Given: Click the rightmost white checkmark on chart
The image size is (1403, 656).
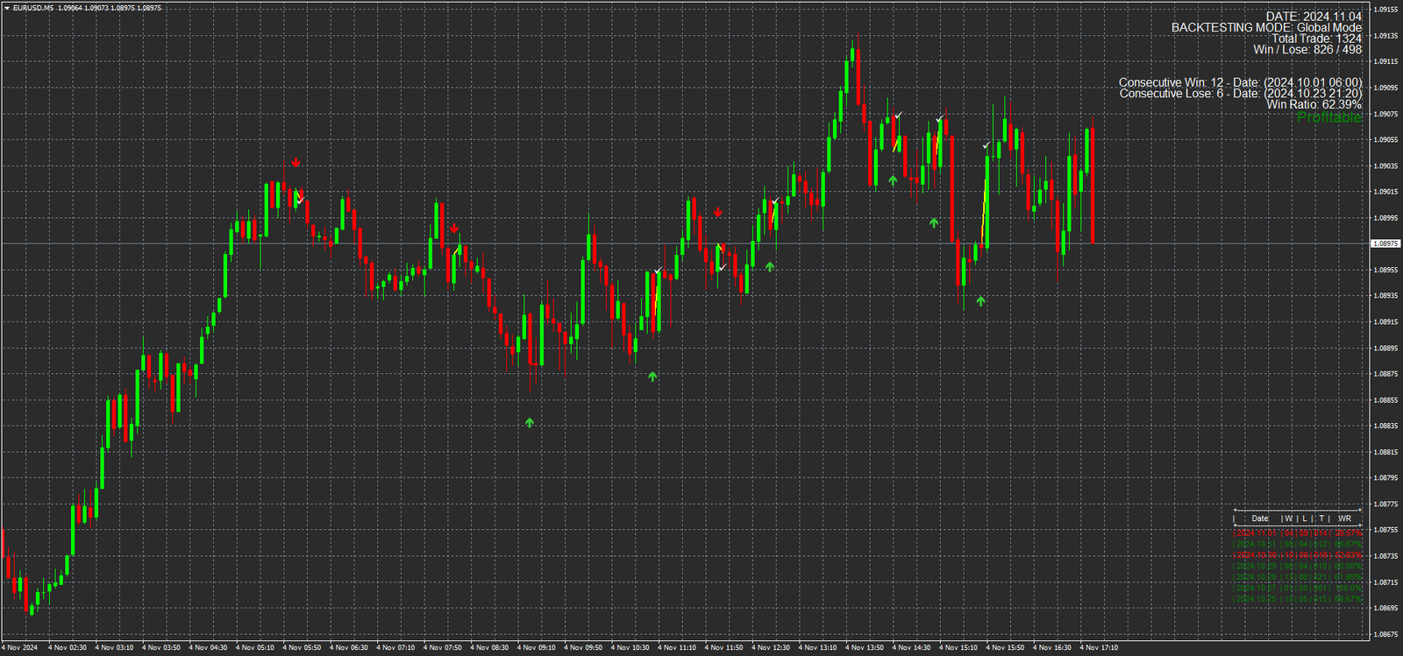Looking at the screenshot, I should point(986,145).
